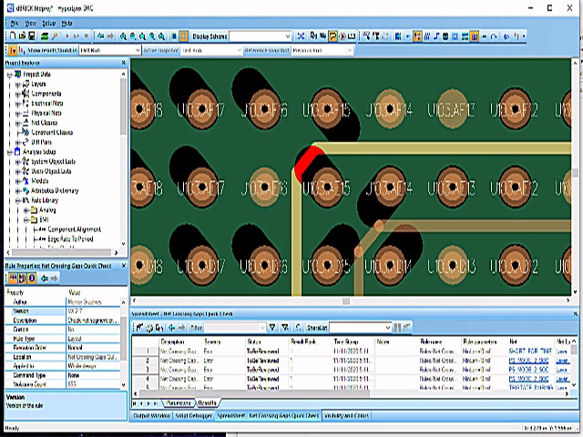Click the horizontal scrollbar thumb under board view
Screen dimensions: 583x437
[x=346, y=300]
